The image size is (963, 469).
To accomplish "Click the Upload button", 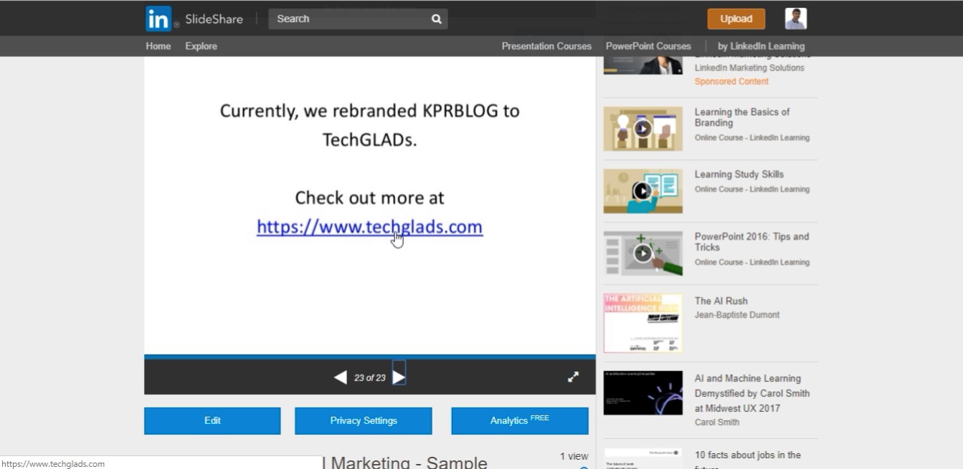I will (x=736, y=19).
